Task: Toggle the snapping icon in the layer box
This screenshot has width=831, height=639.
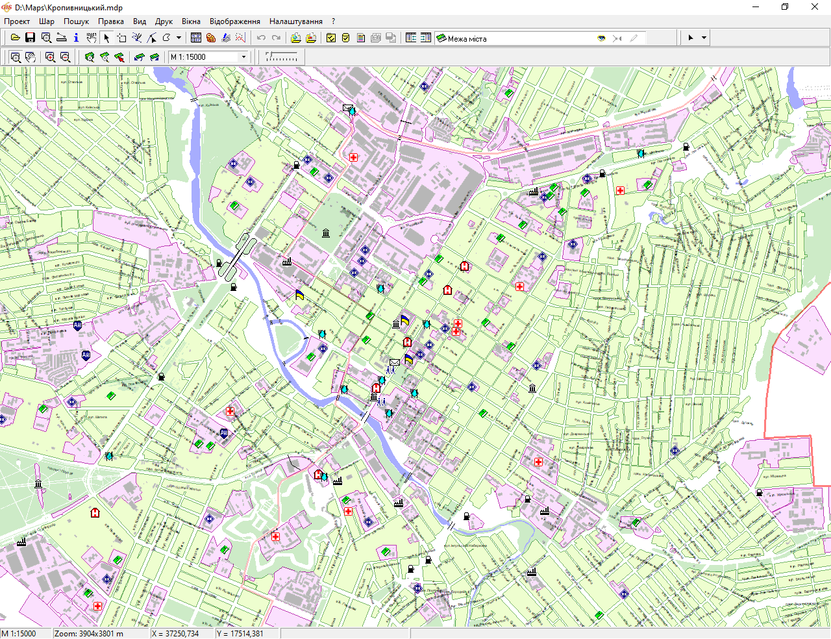Action: pos(617,38)
